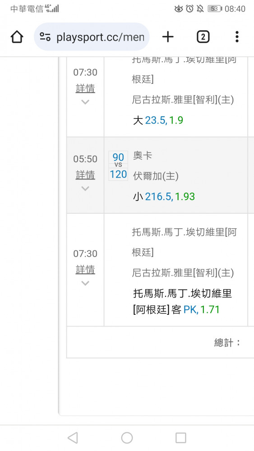Screen dimensions: 254x451
Task: Tap the Android recent apps square button
Action: (x=181, y=438)
